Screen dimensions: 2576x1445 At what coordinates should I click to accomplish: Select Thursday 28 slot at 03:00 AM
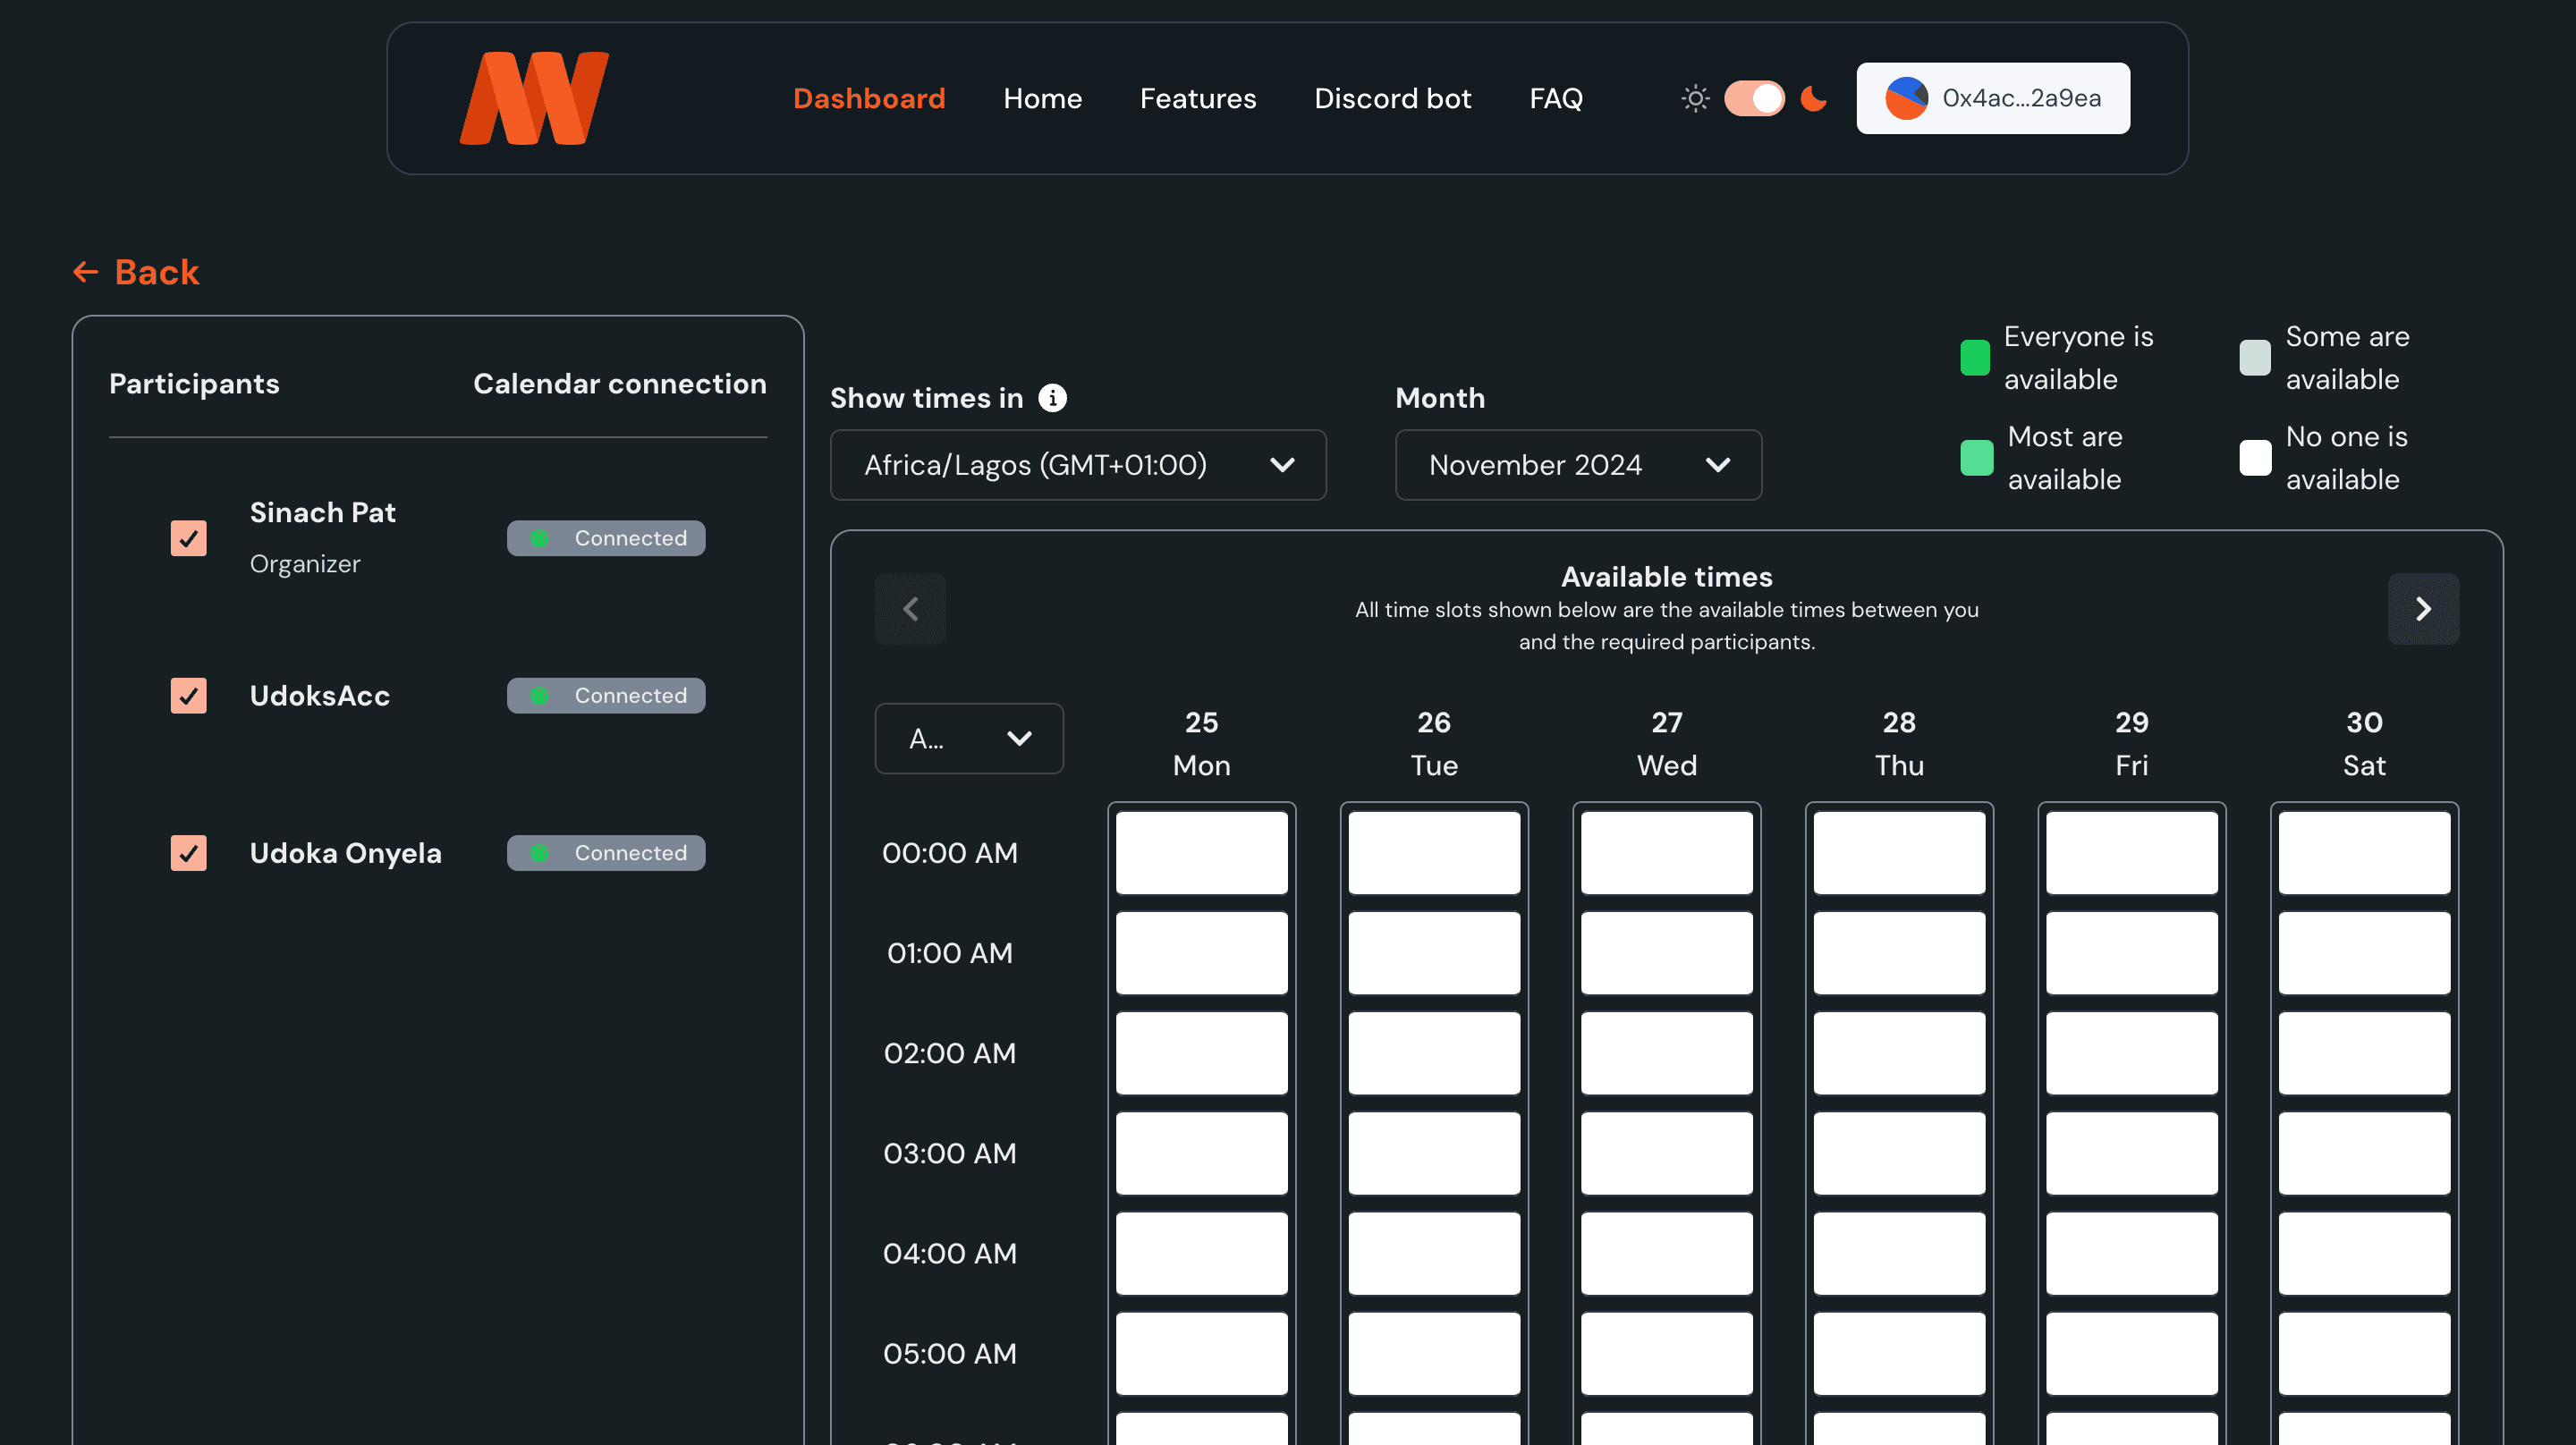(1899, 1153)
